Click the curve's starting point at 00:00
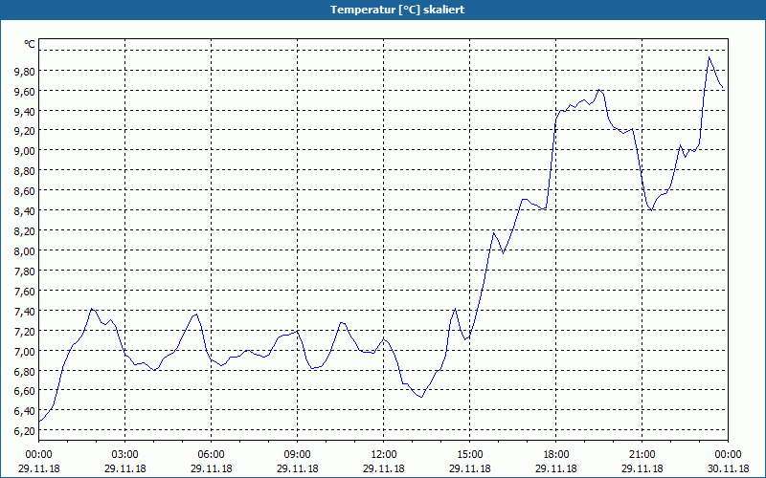 [x=39, y=421]
